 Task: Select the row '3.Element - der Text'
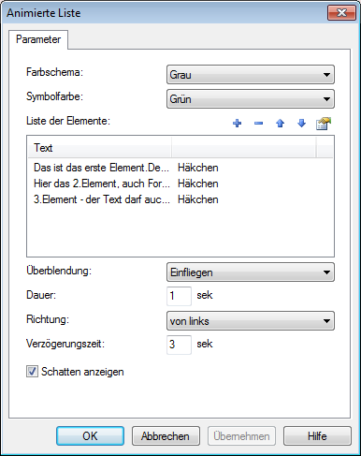[x=180, y=199]
